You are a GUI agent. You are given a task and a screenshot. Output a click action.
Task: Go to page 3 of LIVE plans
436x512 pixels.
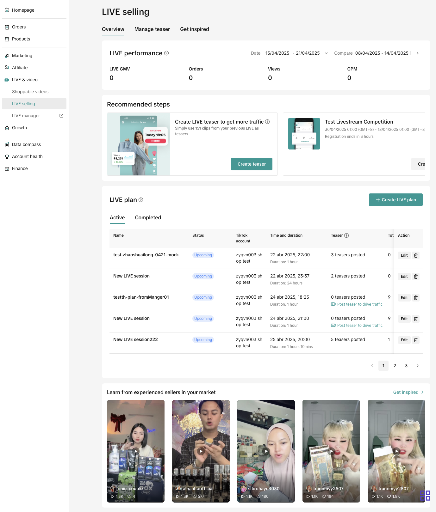tap(406, 366)
